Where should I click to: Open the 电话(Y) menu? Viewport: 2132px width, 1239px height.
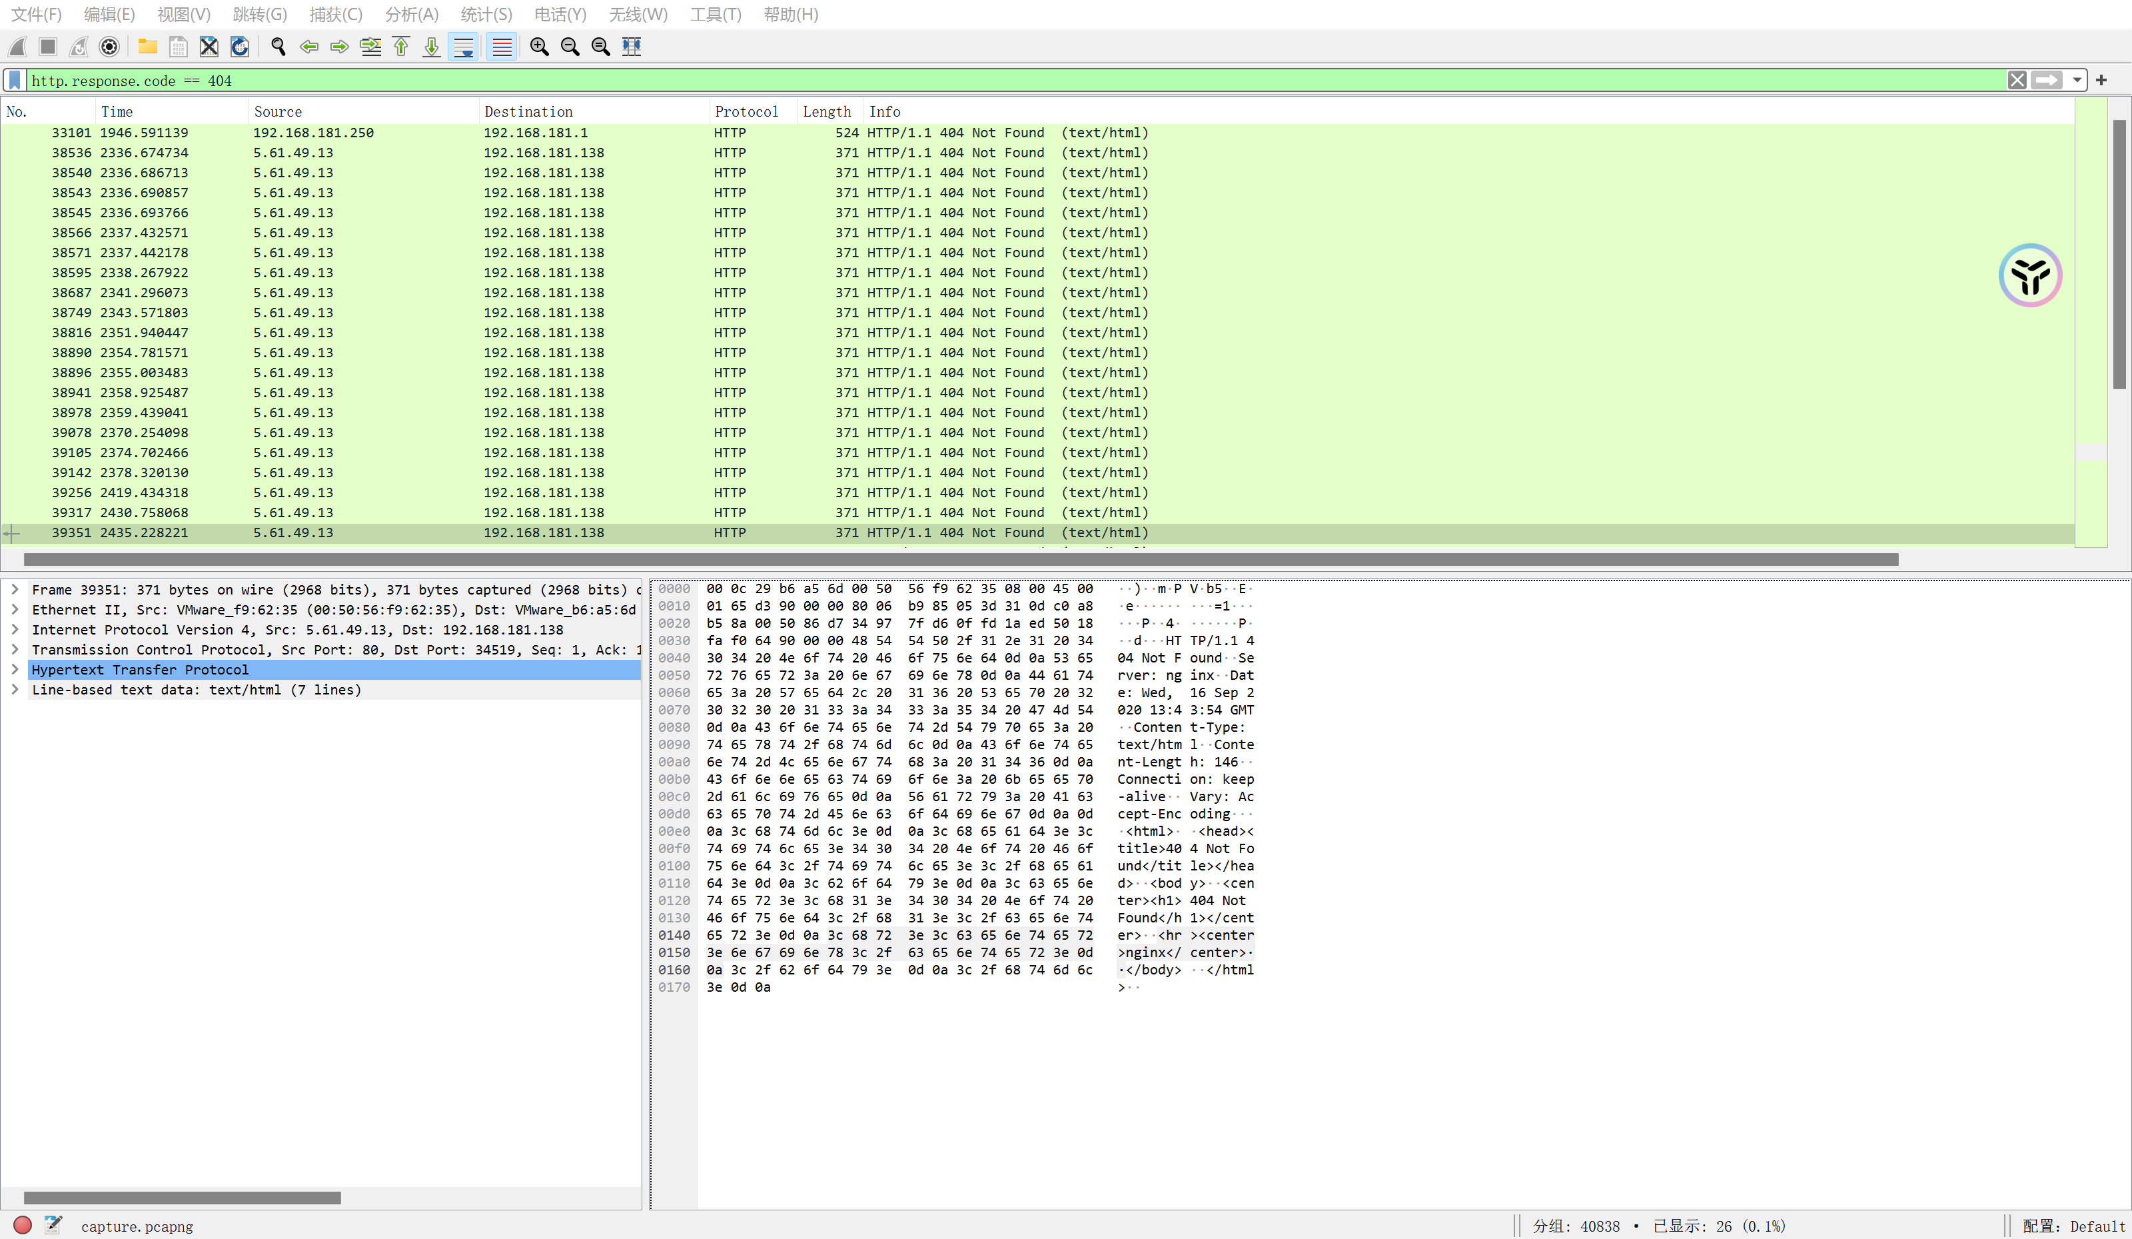560,15
